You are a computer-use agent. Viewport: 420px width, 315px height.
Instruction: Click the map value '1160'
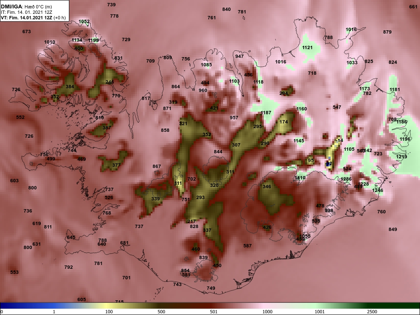coord(302,109)
